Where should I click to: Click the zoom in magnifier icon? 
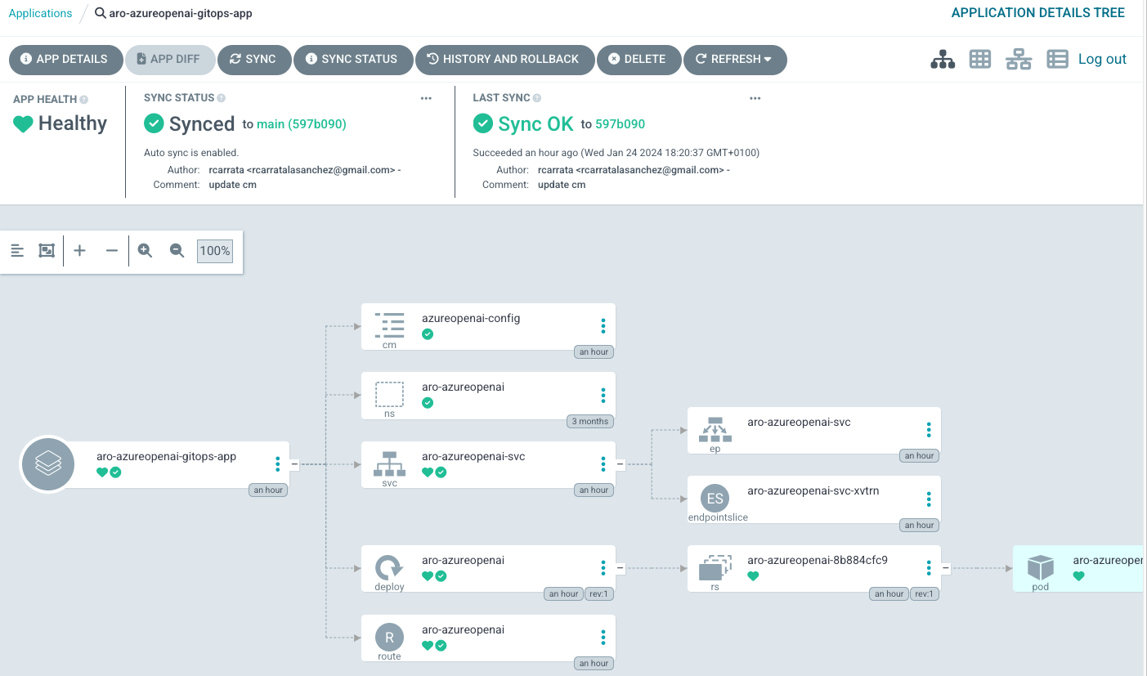tap(145, 251)
